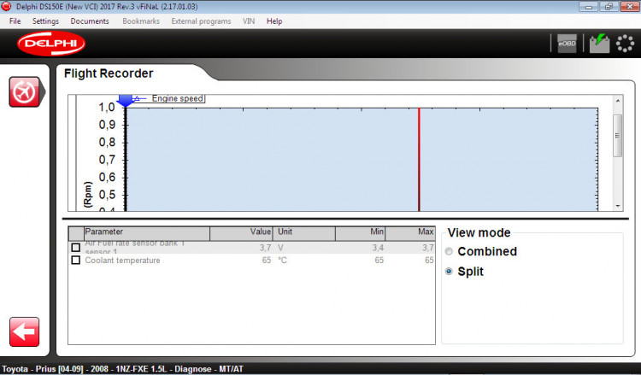Open the File menu
Viewport: 641px width, 375px height.
point(15,21)
